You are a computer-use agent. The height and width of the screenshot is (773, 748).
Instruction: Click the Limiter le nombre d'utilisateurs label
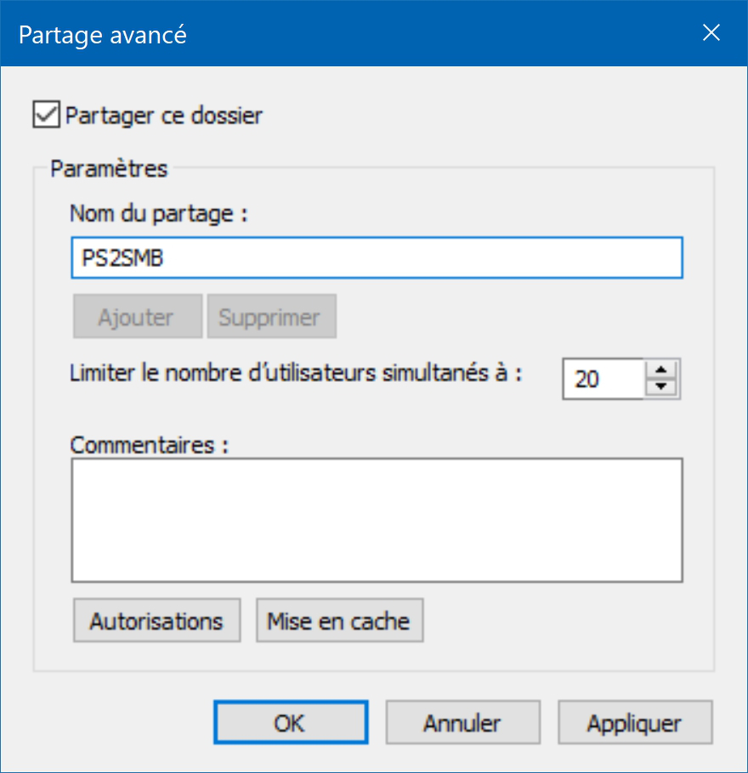click(x=296, y=373)
